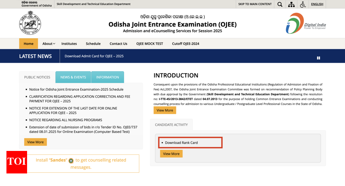Click View More under public notices
The height and width of the screenshot is (186, 345).
(35, 142)
